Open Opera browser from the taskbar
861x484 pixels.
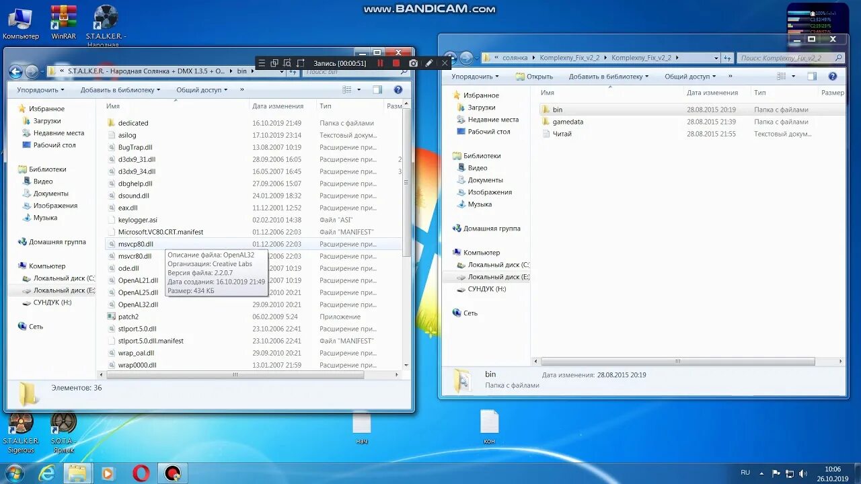tap(141, 473)
